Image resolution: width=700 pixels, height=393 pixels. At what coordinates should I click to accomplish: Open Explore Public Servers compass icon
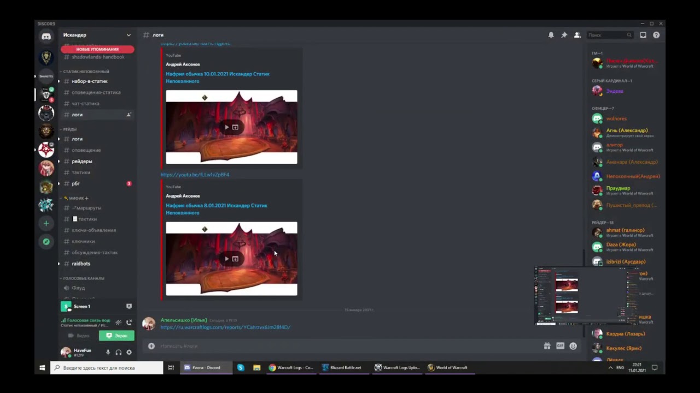46,241
